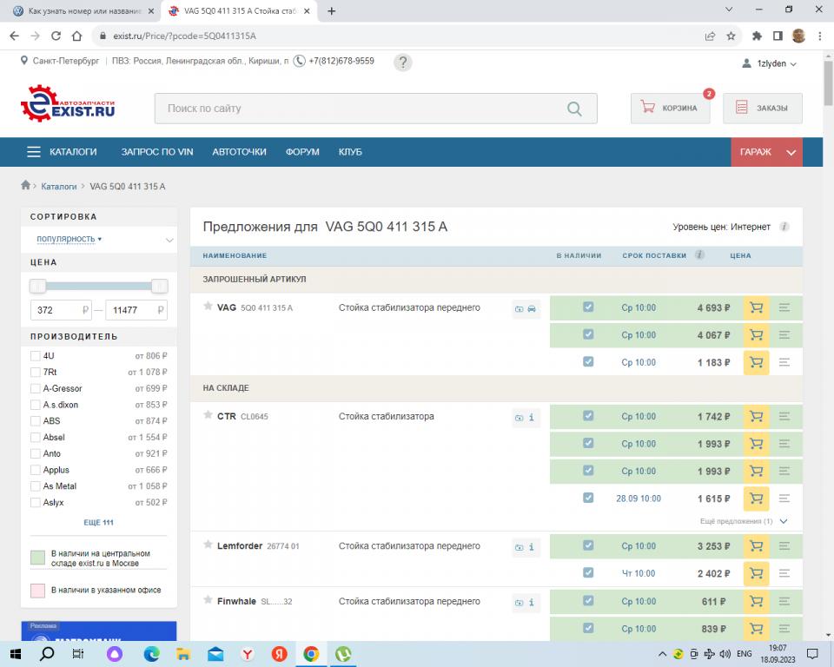This screenshot has height=667, width=834.
Task: Open the price level Интернет link
Action: point(750,228)
